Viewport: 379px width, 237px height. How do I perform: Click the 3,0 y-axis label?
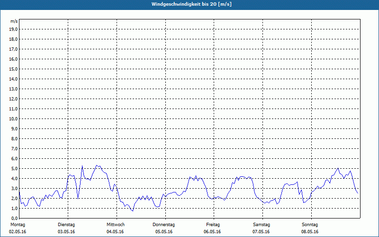[14, 188]
